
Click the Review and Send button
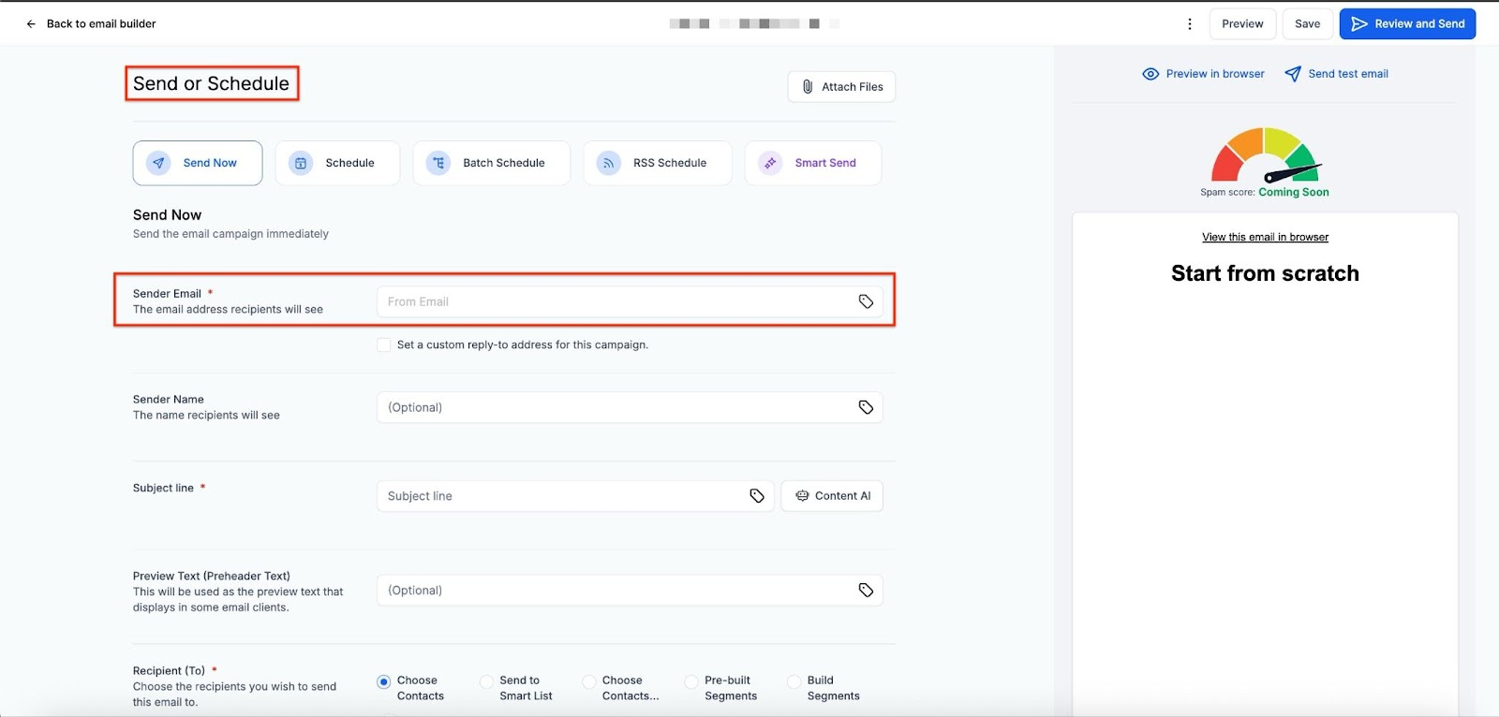1407,24
